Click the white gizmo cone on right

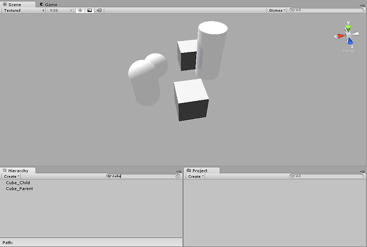[x=355, y=34]
